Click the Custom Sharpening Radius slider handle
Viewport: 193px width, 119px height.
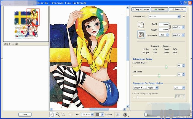137,97
